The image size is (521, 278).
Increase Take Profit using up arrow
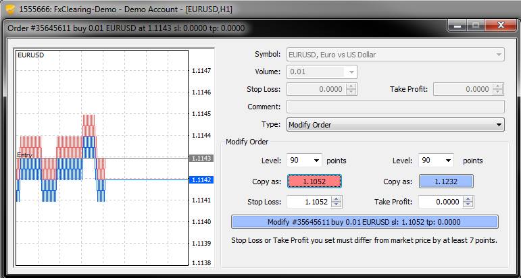click(468, 198)
